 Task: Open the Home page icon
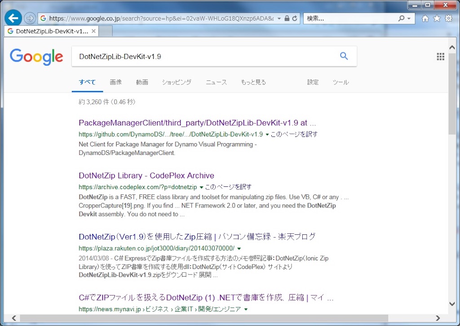[425, 18]
